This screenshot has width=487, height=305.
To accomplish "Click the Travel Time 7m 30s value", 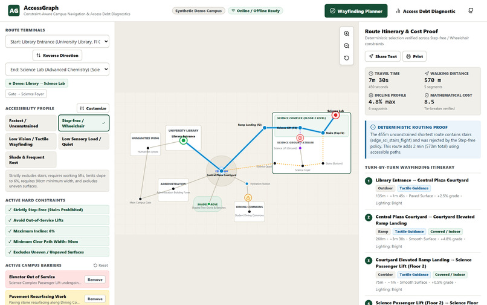I will tap(378, 80).
